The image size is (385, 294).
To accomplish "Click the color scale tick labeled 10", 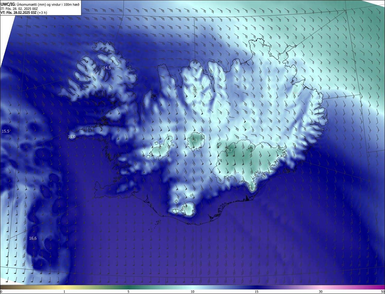I will click(192, 292).
